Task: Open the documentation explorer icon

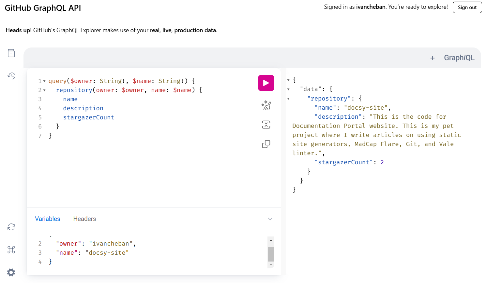Action: [x=11, y=53]
